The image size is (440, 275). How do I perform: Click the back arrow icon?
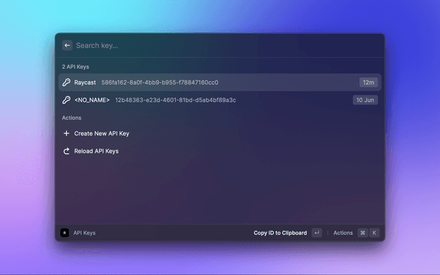point(67,45)
